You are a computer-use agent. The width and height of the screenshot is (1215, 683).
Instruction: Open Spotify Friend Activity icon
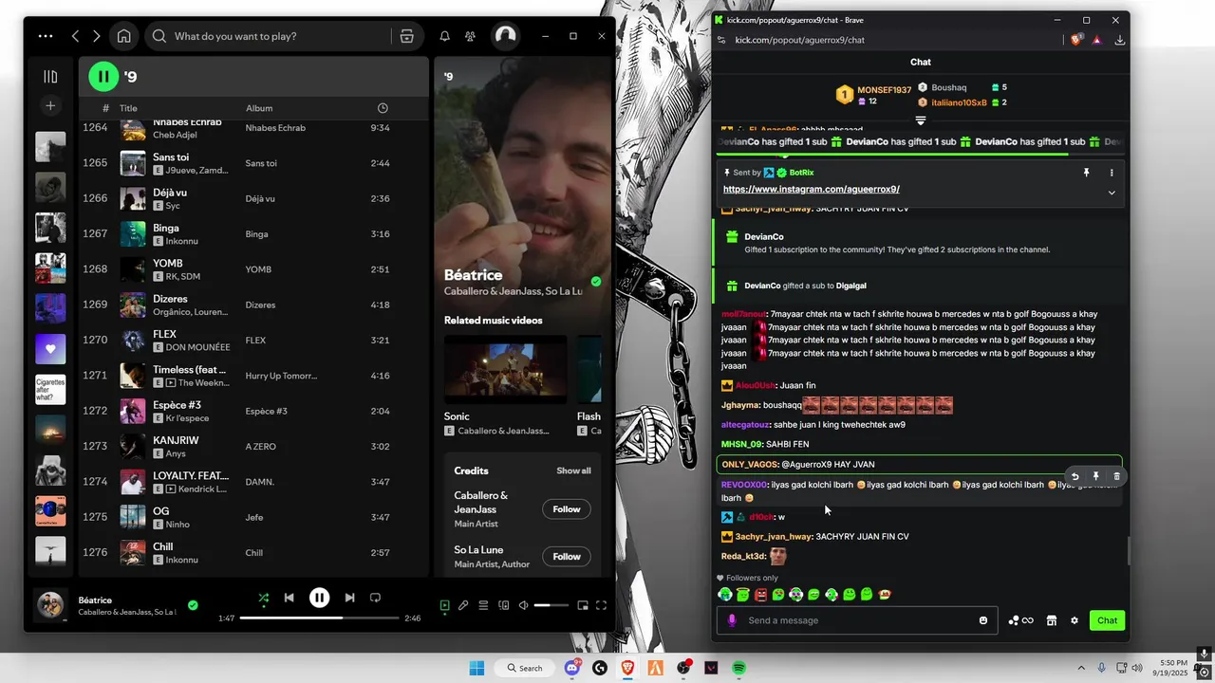pos(470,36)
